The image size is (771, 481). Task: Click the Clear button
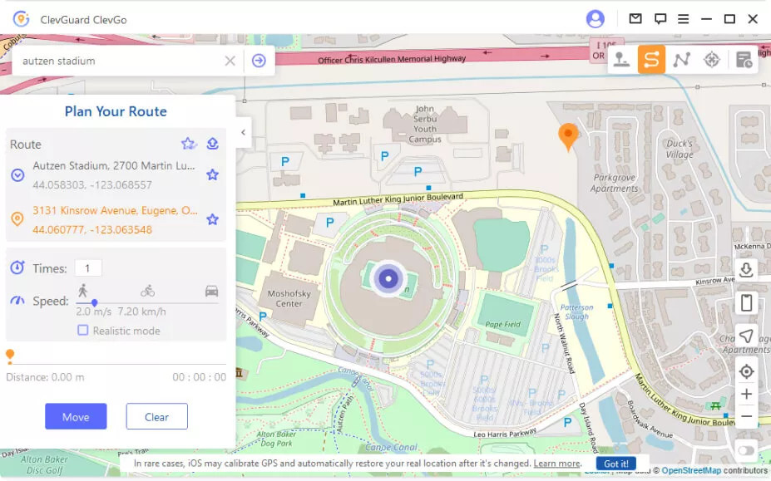click(x=157, y=417)
